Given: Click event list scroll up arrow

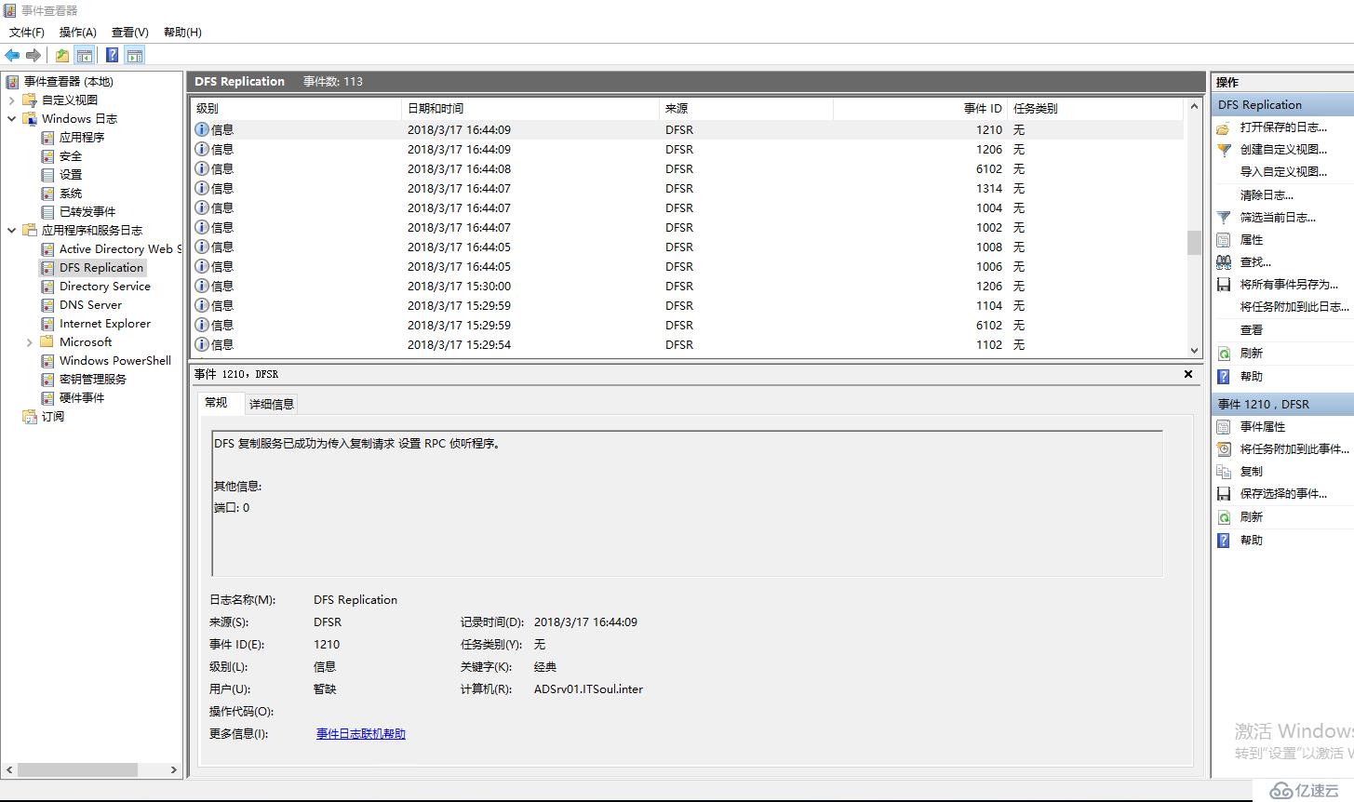Looking at the screenshot, I should [x=1194, y=107].
